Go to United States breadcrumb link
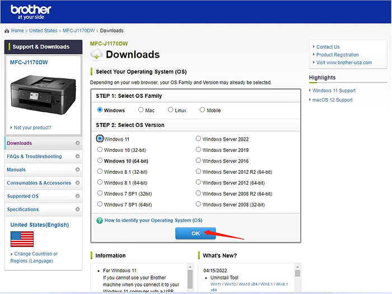This screenshot has width=392, height=294. 43,31
